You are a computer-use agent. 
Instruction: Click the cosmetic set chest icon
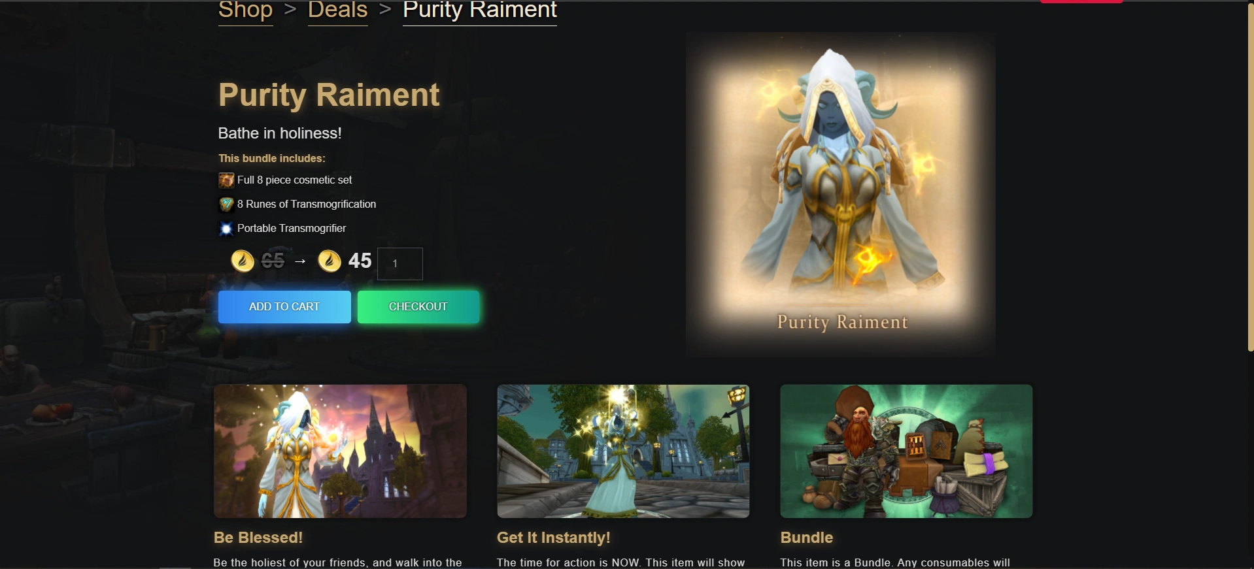point(226,180)
